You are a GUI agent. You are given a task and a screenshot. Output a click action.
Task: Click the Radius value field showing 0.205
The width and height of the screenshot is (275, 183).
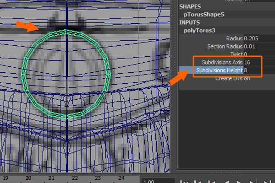[259, 38]
